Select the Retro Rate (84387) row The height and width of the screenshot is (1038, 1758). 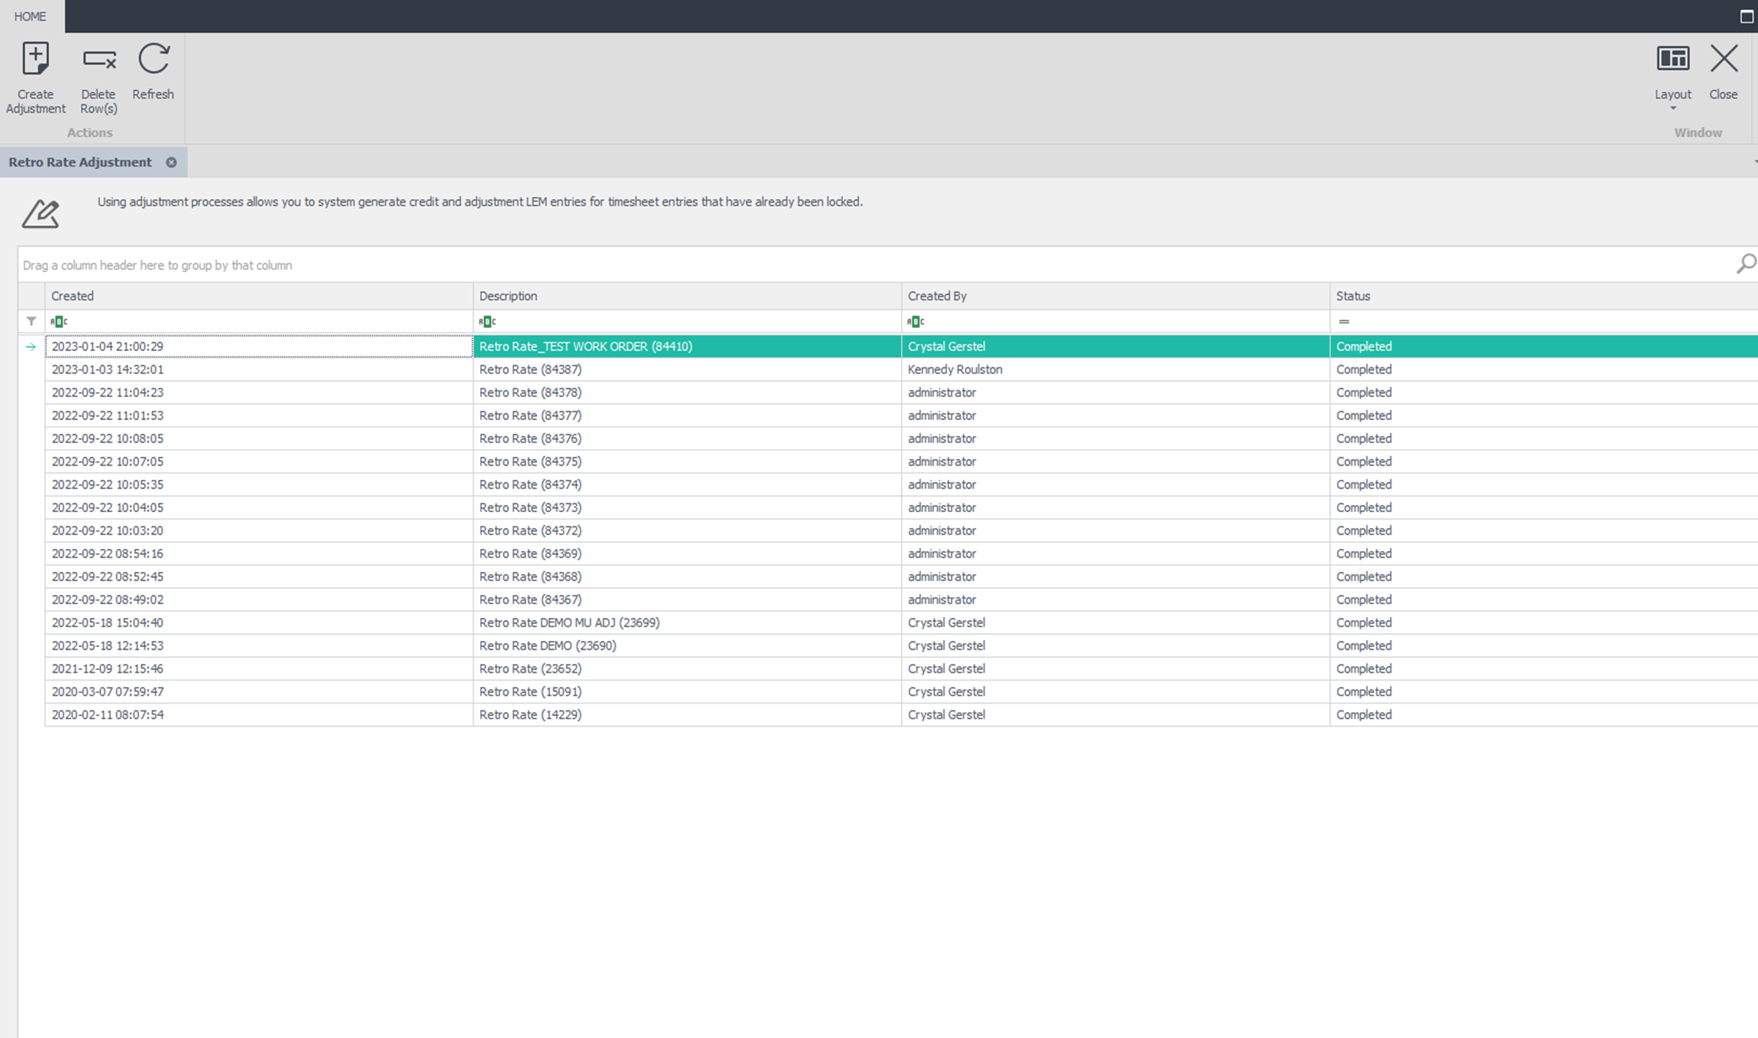[901, 370]
